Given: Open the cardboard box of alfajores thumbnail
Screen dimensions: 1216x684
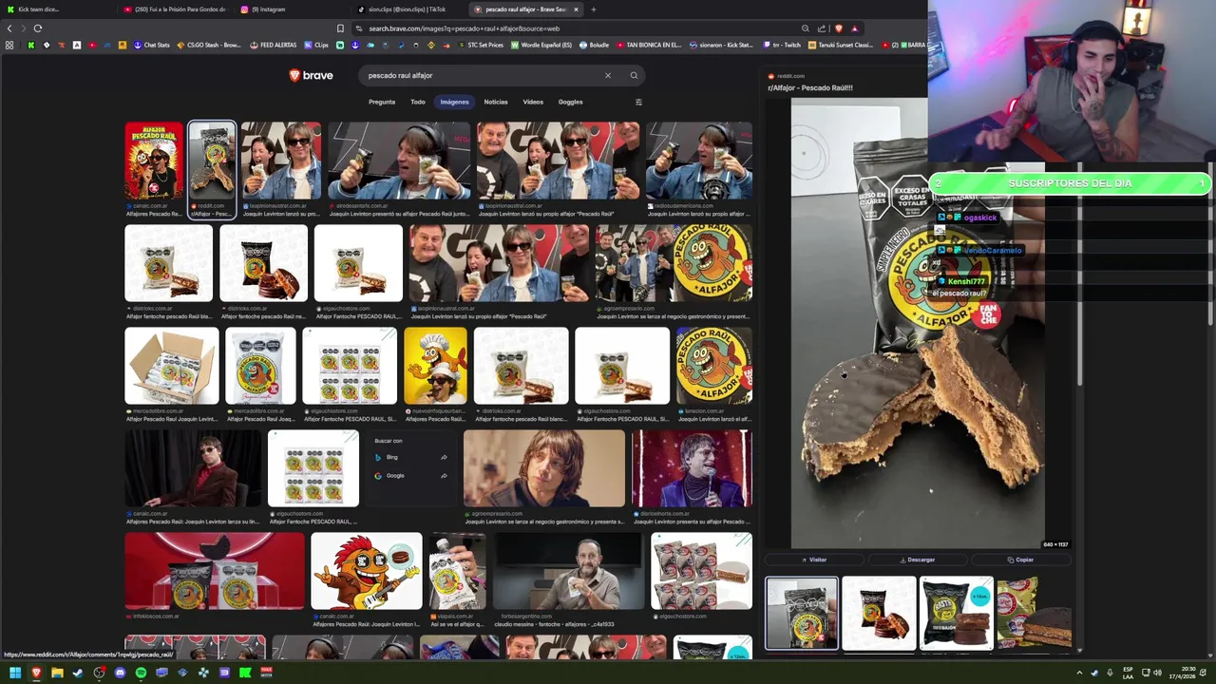Looking at the screenshot, I should [172, 366].
